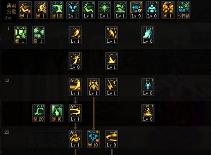Select the green 罪 skill icon
The image size is (211, 155).
(x=39, y=33)
